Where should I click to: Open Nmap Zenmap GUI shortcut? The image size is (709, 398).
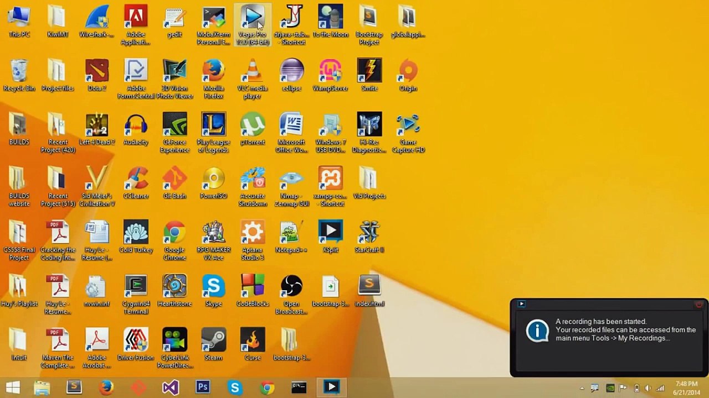[291, 186]
